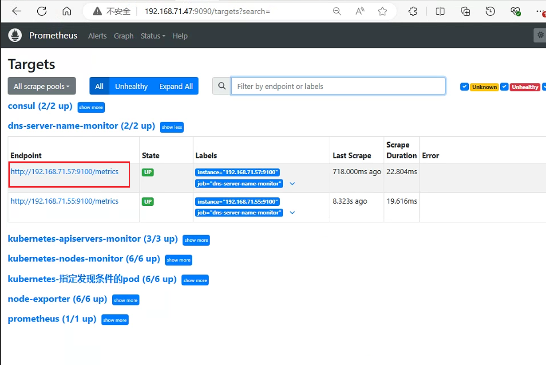Show more for kubernetes-nodes-monitor
This screenshot has width=546, height=365.
pos(178,260)
